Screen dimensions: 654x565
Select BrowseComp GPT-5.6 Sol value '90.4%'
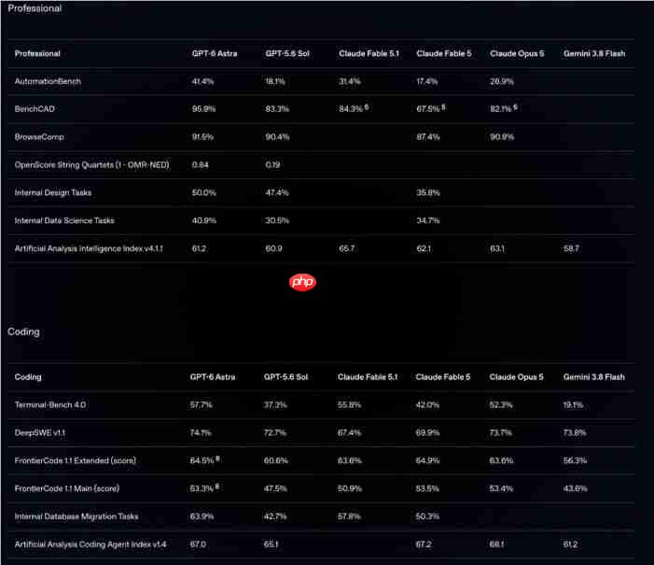click(277, 137)
